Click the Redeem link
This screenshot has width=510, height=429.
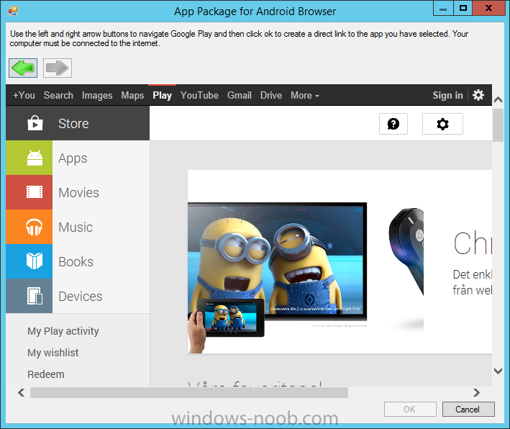[46, 374]
